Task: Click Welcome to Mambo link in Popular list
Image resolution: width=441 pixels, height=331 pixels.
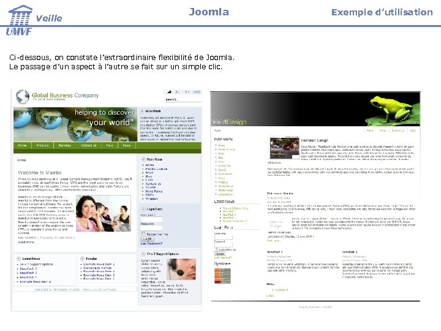Action: (x=97, y=268)
